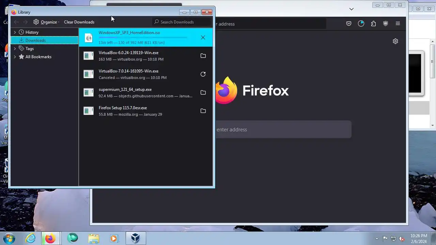Click the Organize gear icon

tap(36, 22)
